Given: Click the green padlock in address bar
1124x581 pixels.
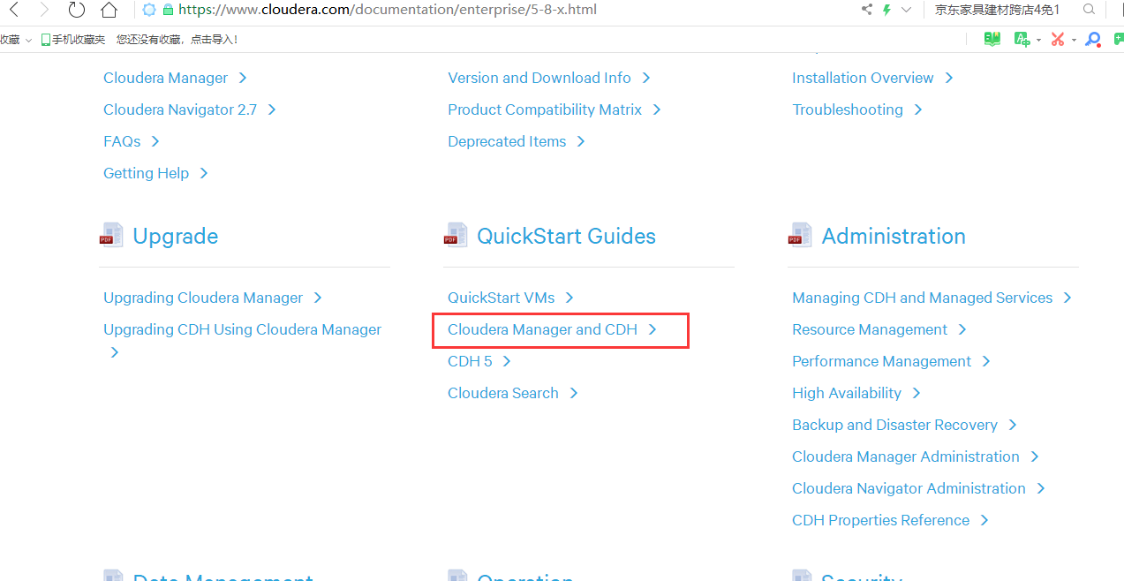Looking at the screenshot, I should 168,10.
